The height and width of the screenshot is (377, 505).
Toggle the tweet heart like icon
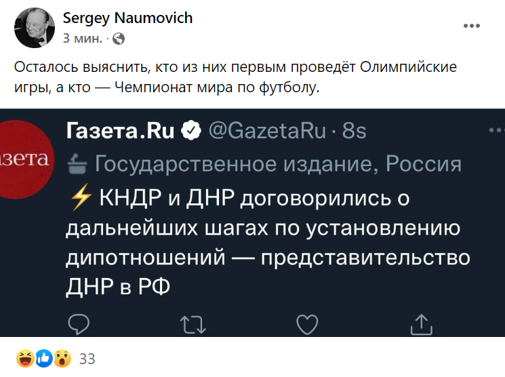308,325
